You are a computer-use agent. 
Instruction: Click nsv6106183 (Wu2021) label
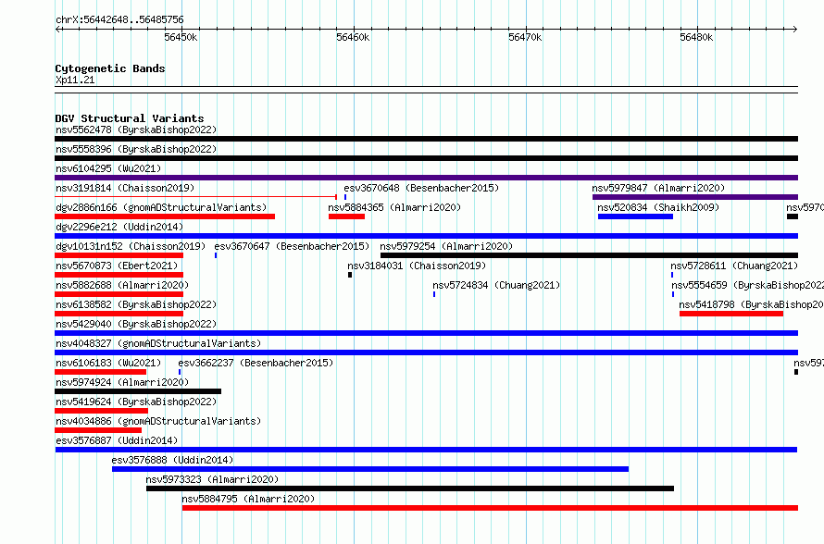108,363
